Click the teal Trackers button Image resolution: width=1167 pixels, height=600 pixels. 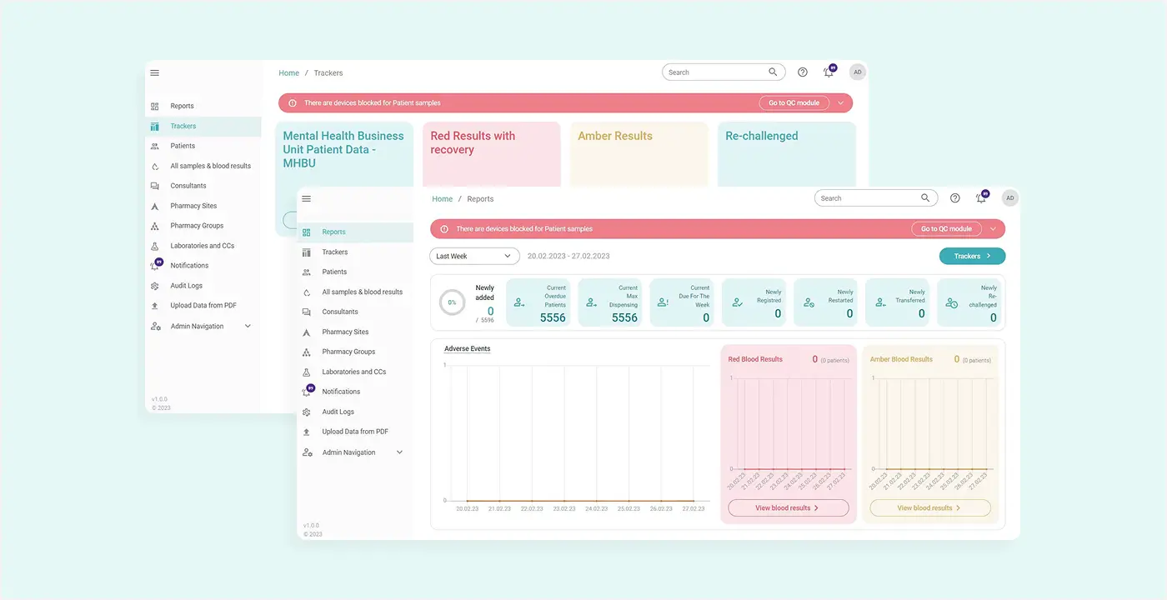click(972, 256)
